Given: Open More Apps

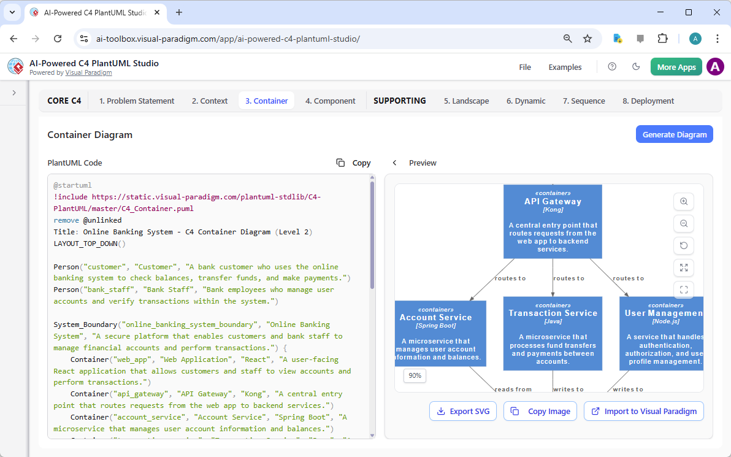Looking at the screenshot, I should pyautogui.click(x=676, y=67).
